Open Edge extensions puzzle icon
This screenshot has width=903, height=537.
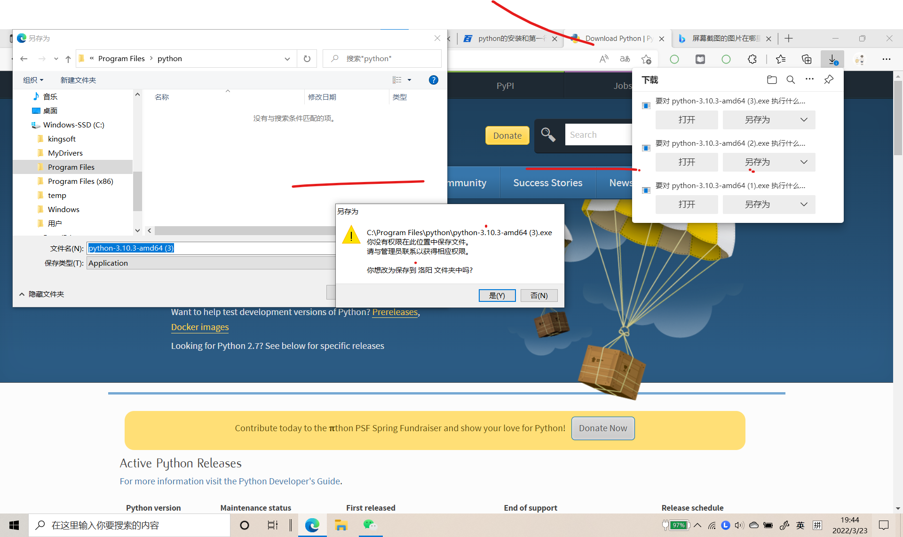coord(752,59)
